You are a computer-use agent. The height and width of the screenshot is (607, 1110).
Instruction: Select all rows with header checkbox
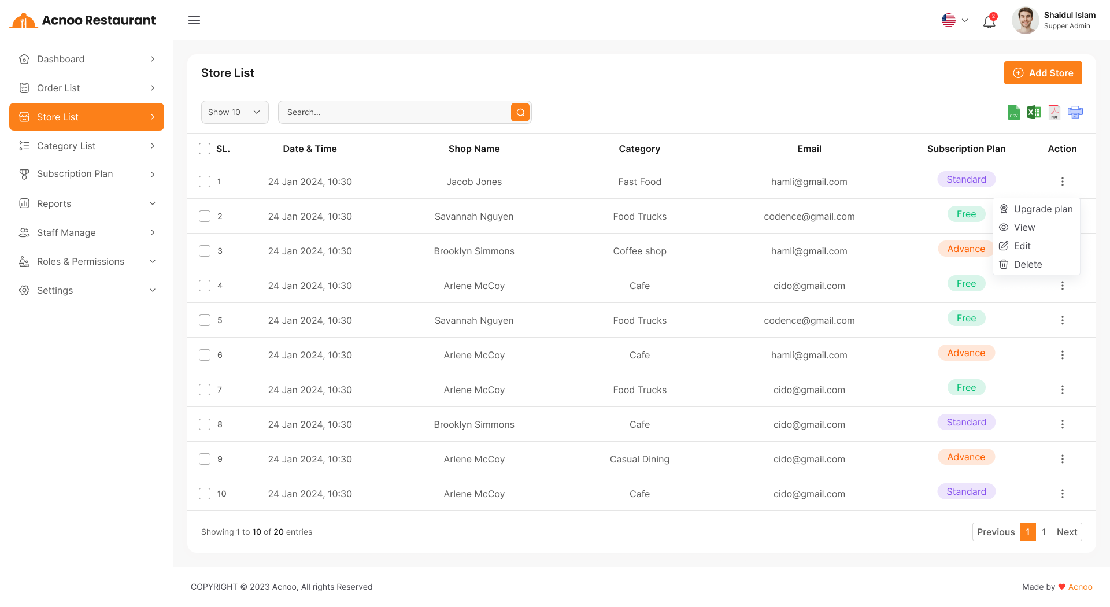coord(205,149)
